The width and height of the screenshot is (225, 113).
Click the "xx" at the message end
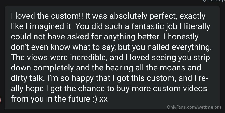click(103, 99)
